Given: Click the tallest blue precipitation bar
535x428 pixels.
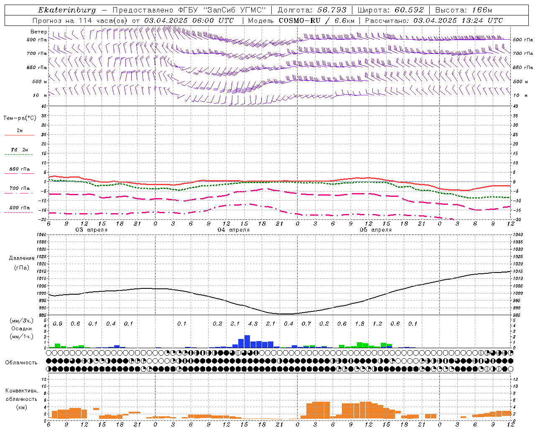Looking at the screenshot, I should (247, 341).
